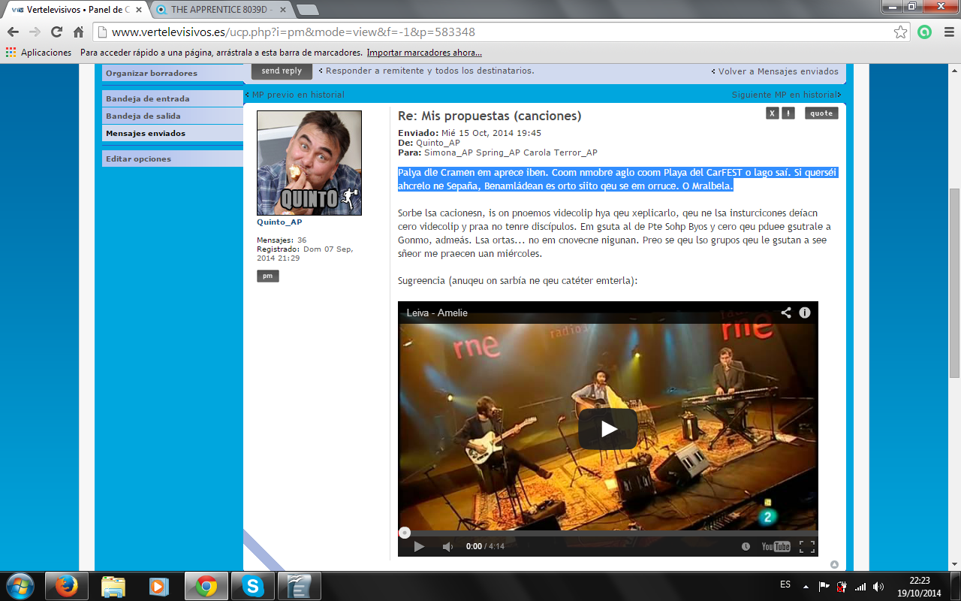Open the video on YouTube
This screenshot has width=961, height=601.
coord(774,547)
